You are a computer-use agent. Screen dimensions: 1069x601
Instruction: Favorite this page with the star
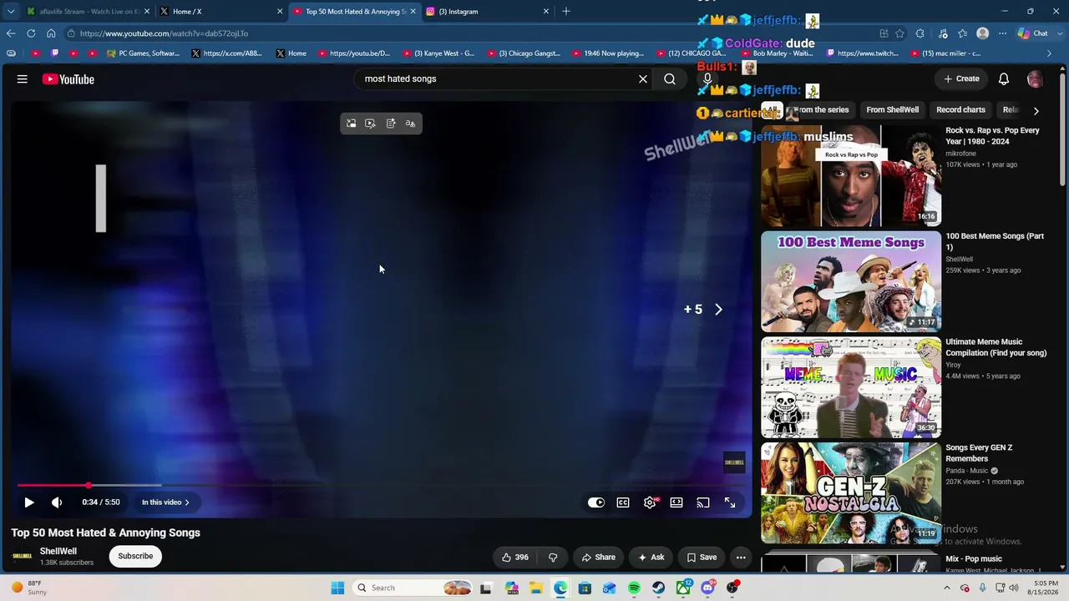tap(899, 33)
